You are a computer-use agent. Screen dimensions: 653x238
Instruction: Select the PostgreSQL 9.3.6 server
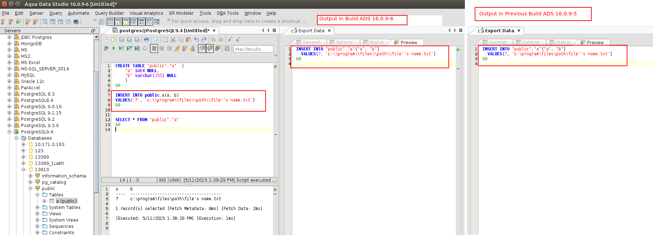click(40, 125)
